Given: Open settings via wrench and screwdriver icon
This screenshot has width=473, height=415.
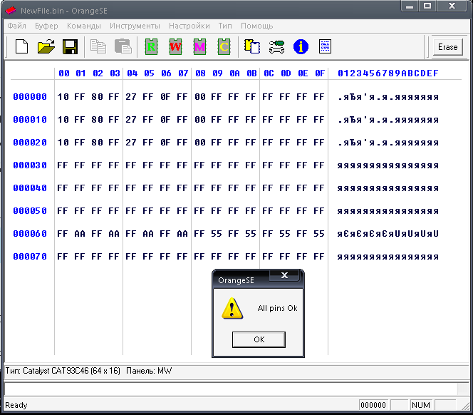Looking at the screenshot, I should point(276,47).
